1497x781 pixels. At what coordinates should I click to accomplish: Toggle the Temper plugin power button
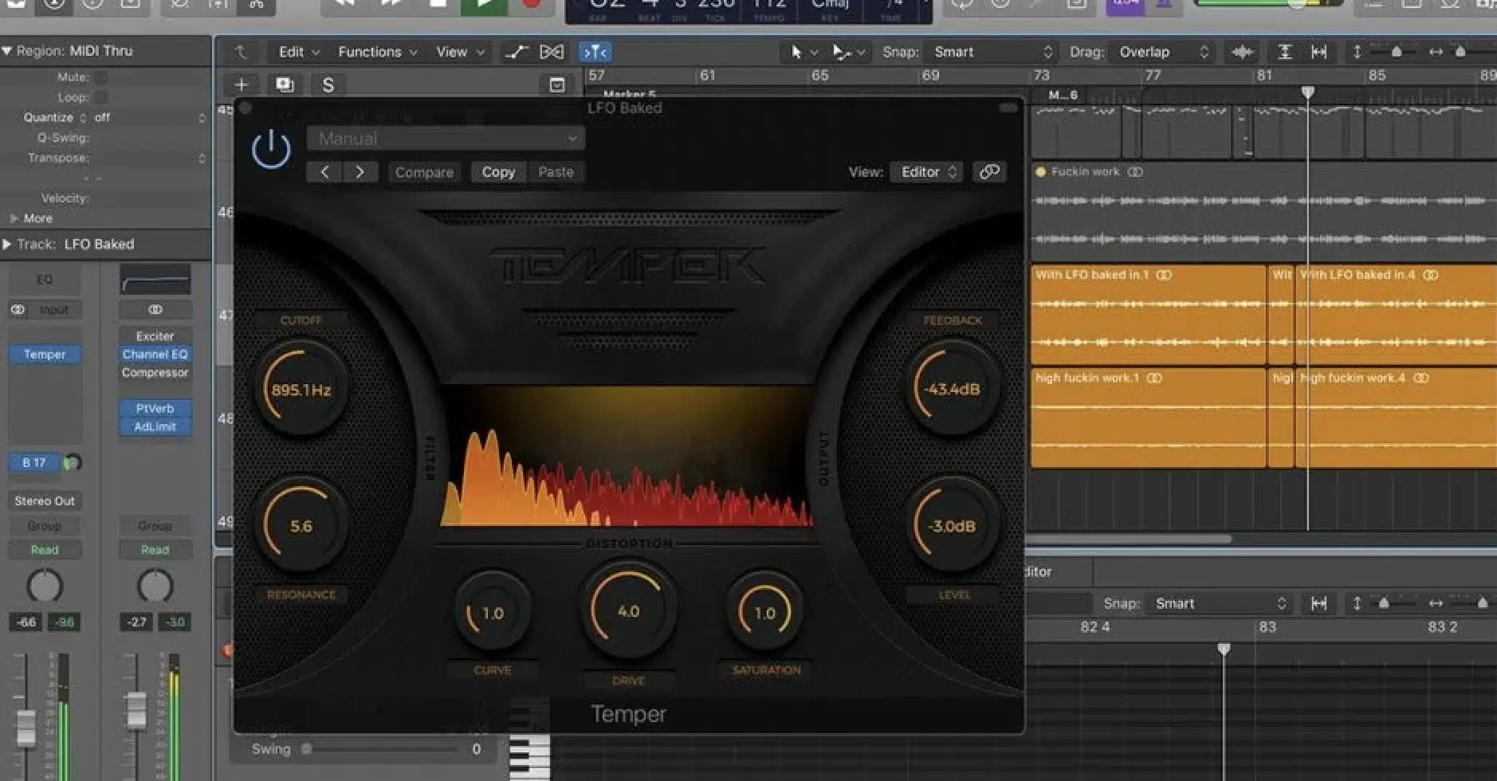271,149
